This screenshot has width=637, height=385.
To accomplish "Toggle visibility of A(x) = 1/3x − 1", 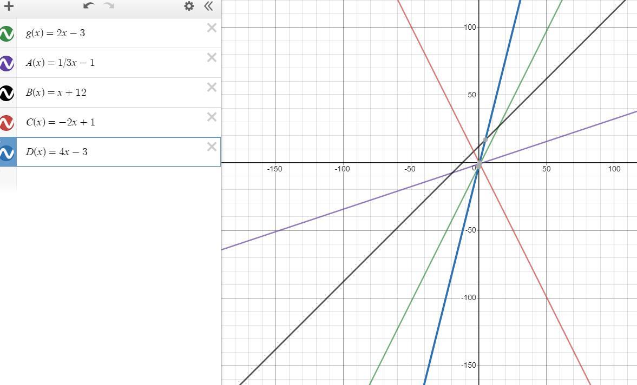I will [7, 63].
